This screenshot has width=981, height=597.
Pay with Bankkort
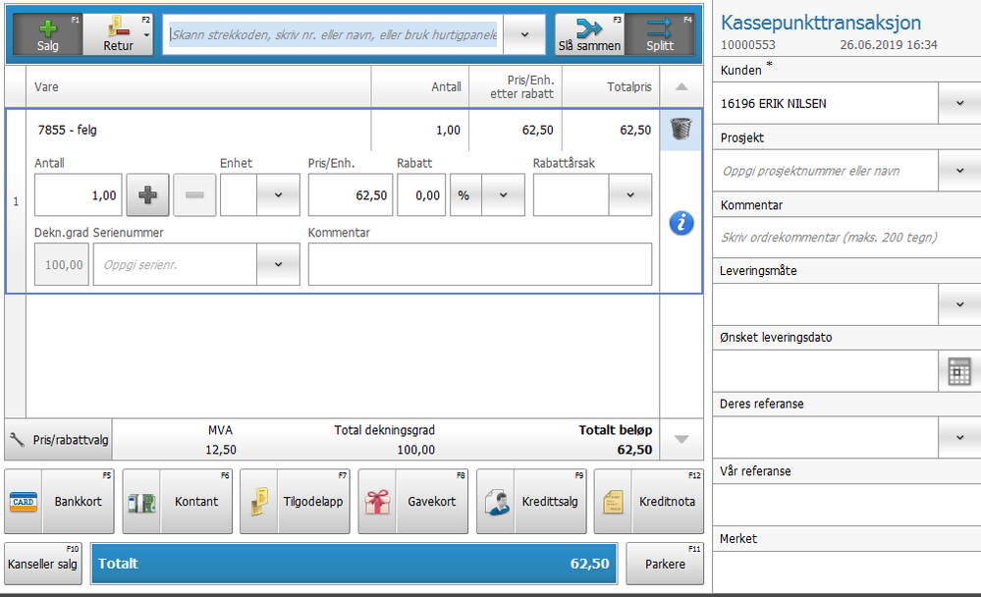(60, 501)
